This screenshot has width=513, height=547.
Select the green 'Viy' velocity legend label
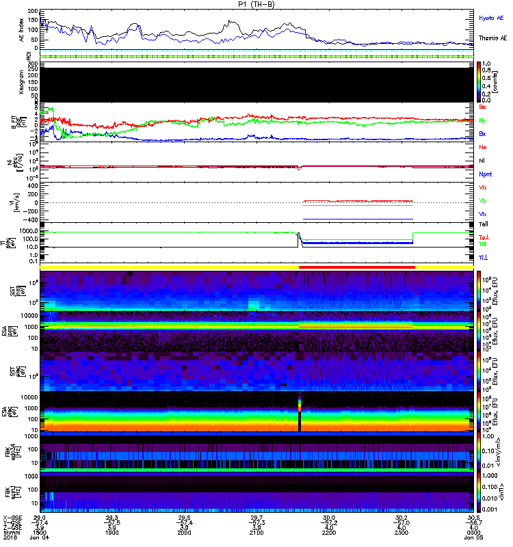click(x=483, y=201)
